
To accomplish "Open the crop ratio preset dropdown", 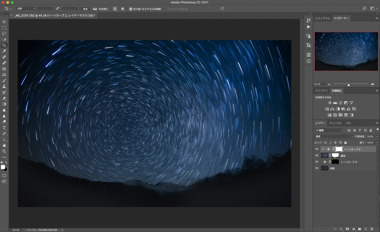I will click(x=25, y=9).
